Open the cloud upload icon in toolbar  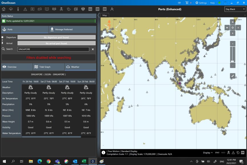11,9
